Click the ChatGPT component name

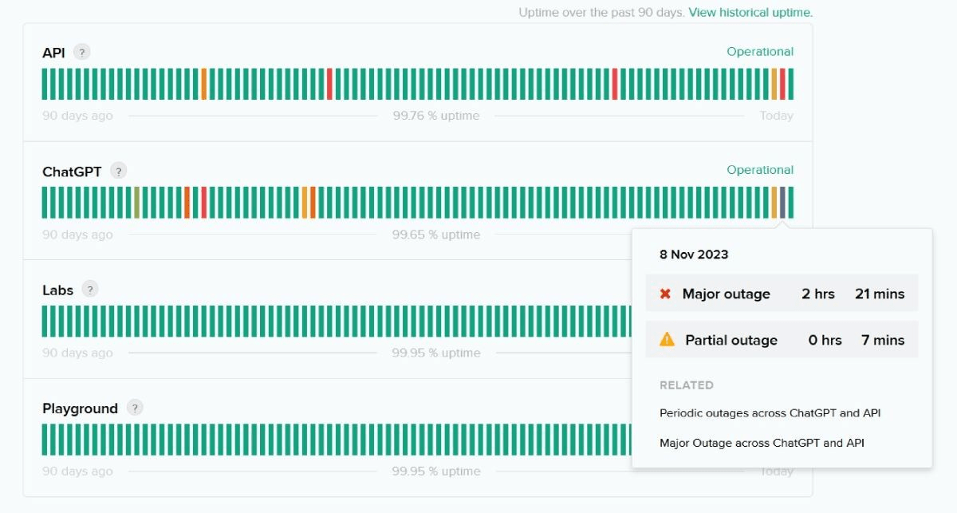click(x=72, y=171)
